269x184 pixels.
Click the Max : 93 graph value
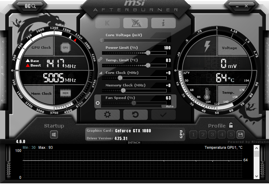(x=46, y=147)
